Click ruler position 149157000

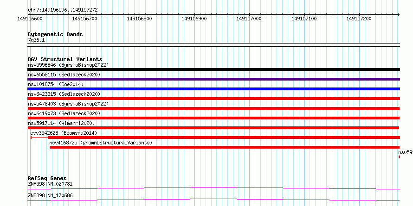[249, 19]
